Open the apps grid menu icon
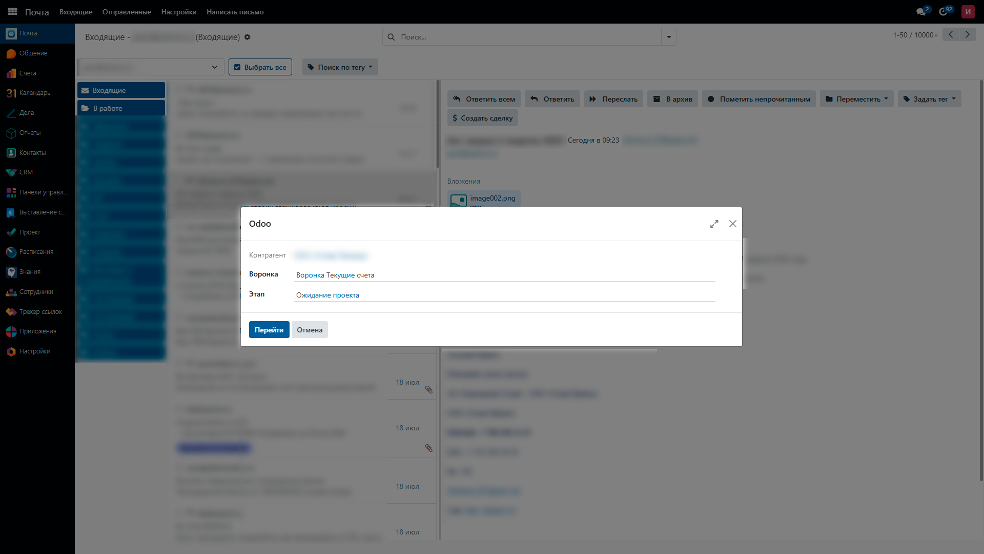984x554 pixels. point(12,11)
